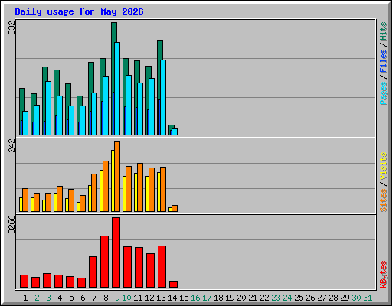The width and height of the screenshot is (392, 306).
Task: Click the red KBytes bar for day 7
Action: [93, 272]
